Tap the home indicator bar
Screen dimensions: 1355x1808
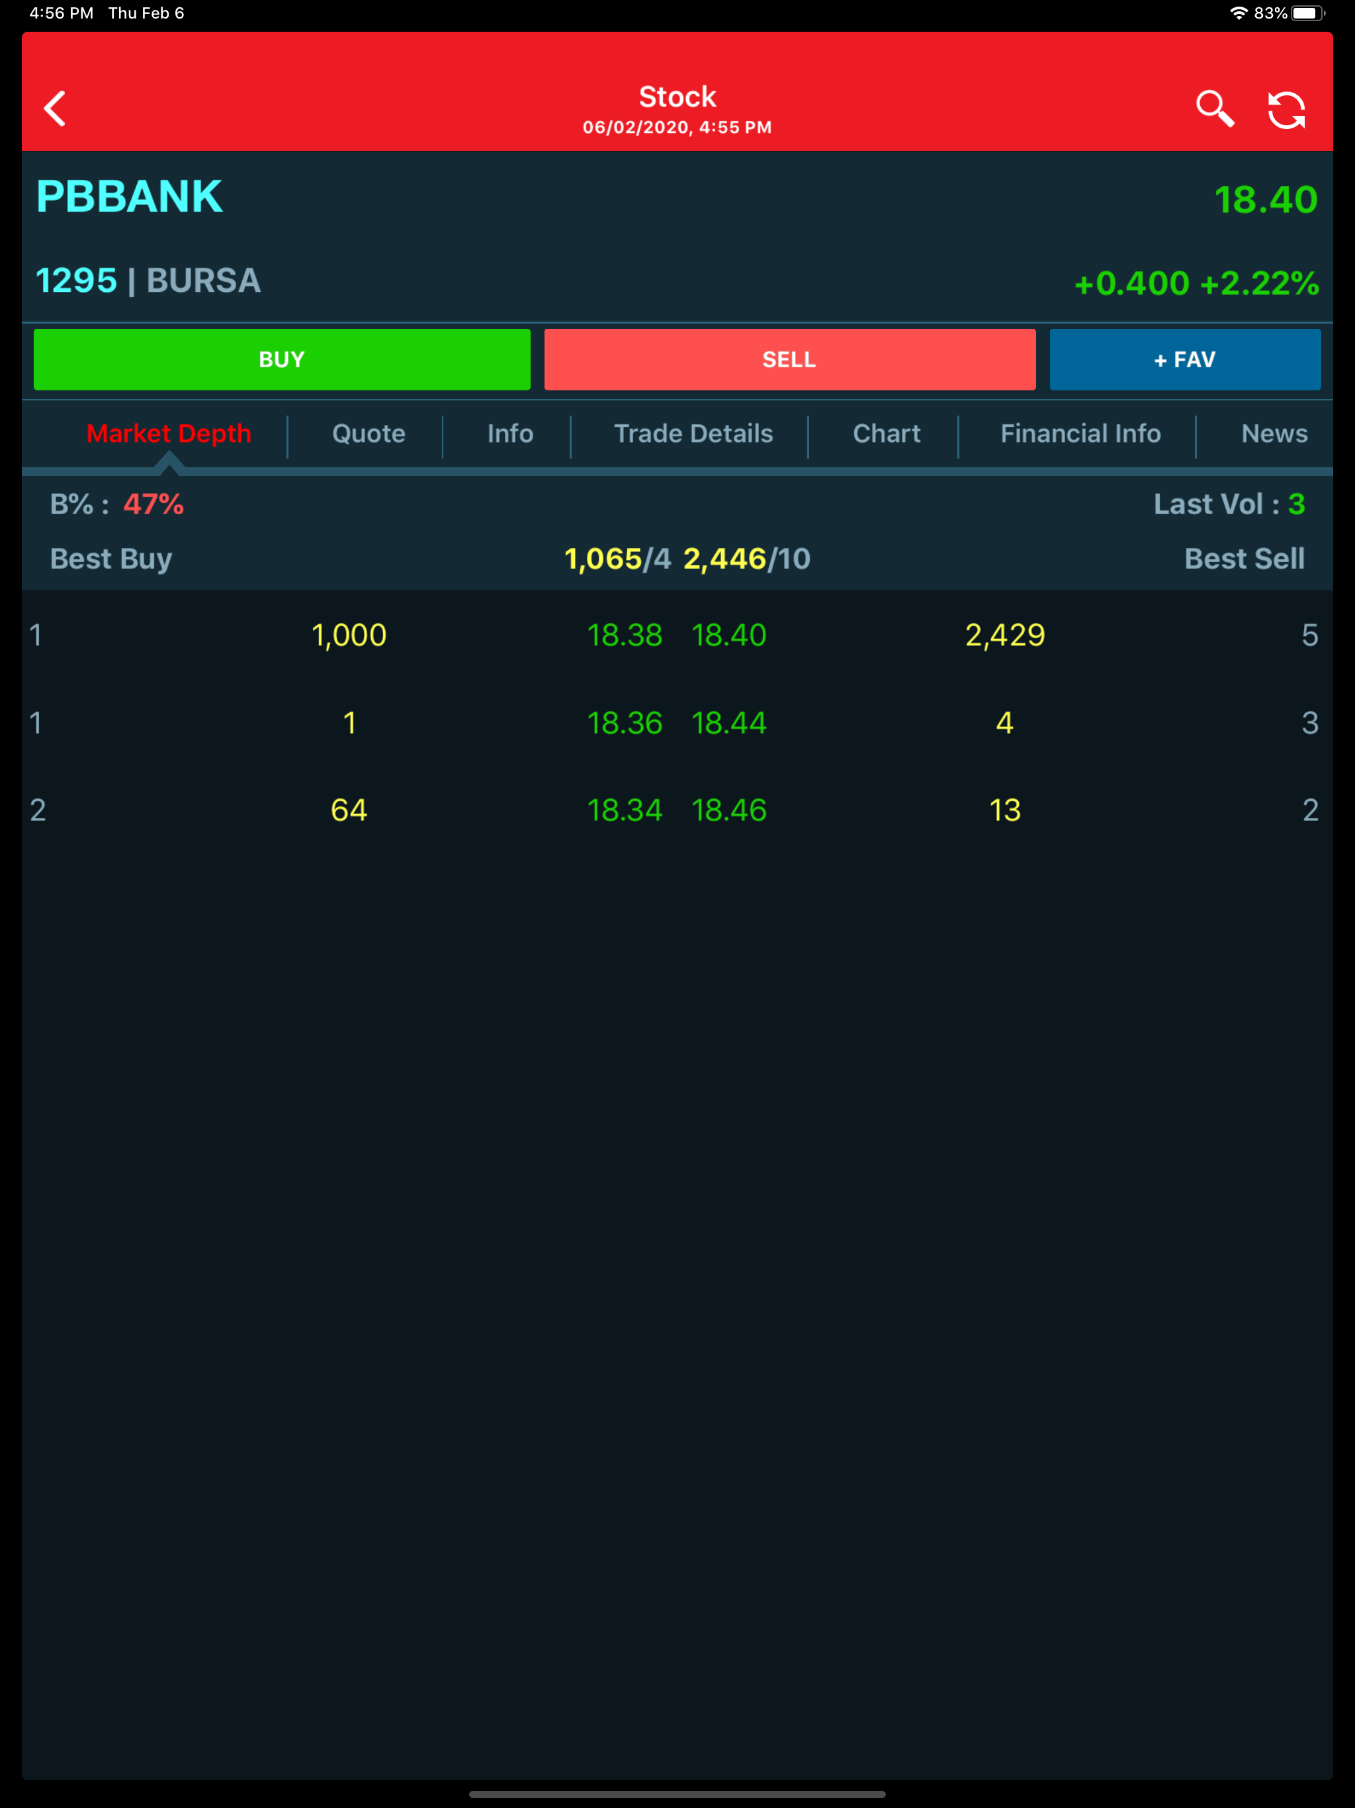click(x=677, y=1795)
